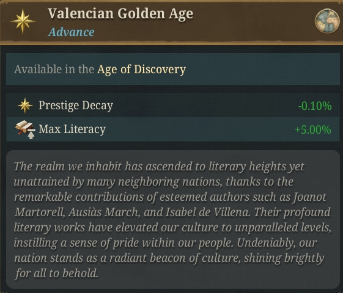Open the world globe icon
343x293 pixels.
click(327, 21)
